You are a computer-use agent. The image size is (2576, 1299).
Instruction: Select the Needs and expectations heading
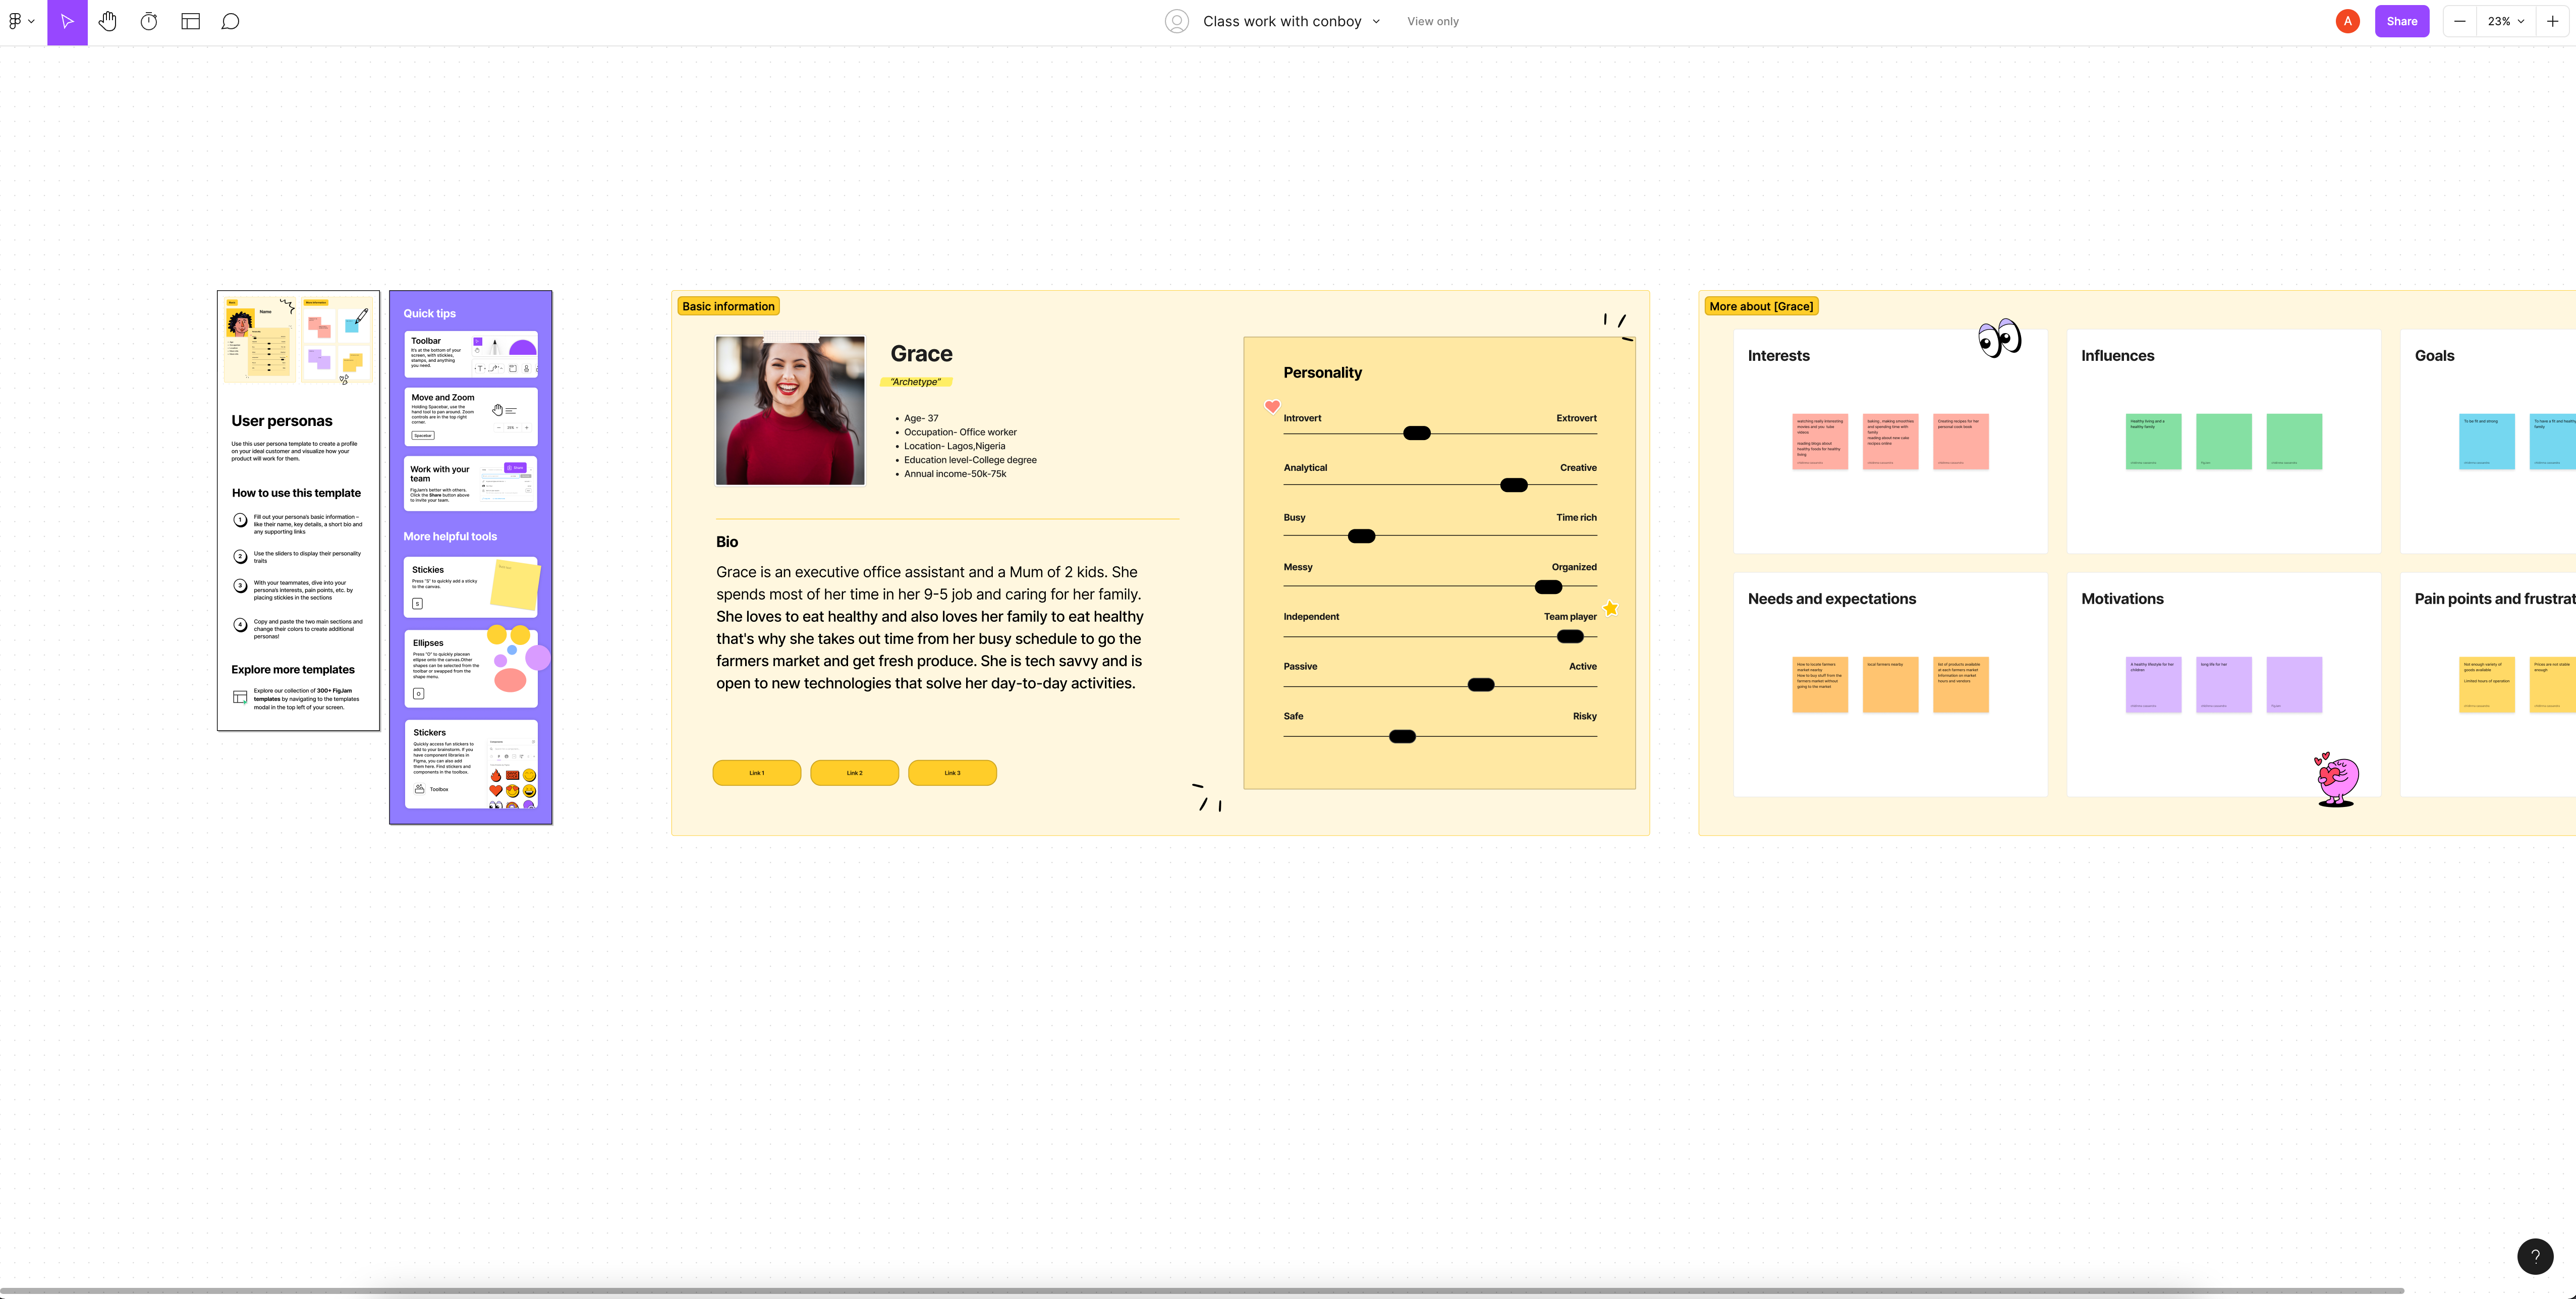click(1831, 599)
